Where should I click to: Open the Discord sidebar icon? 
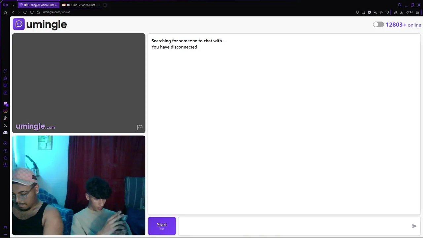pyautogui.click(x=5, y=133)
